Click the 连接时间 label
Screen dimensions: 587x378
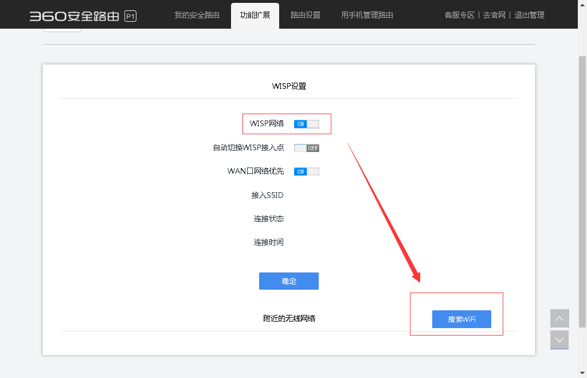pyautogui.click(x=269, y=243)
